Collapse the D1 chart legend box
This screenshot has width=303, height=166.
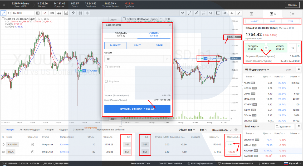pos(3,19)
